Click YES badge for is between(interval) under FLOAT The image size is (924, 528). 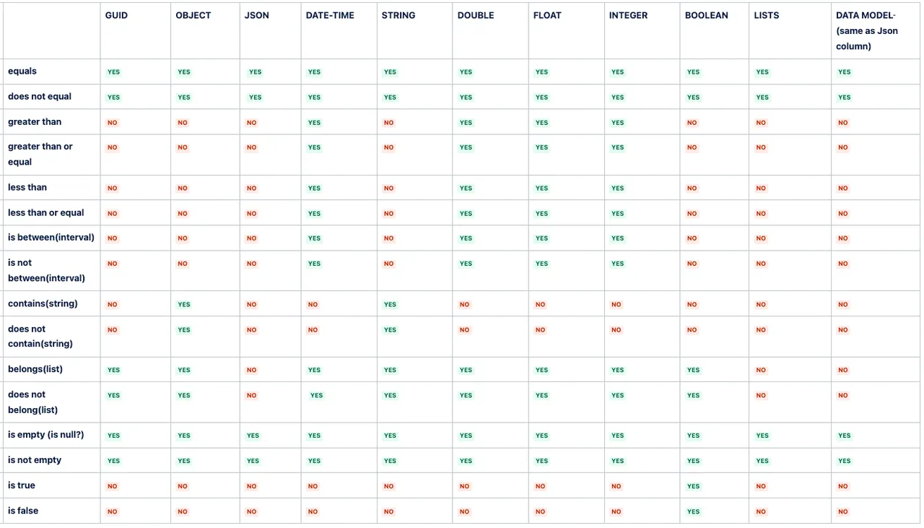(541, 238)
